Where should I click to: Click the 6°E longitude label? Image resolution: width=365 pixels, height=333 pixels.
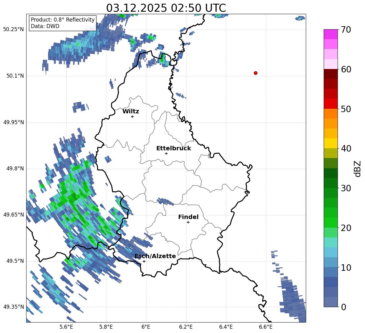coord(146,327)
